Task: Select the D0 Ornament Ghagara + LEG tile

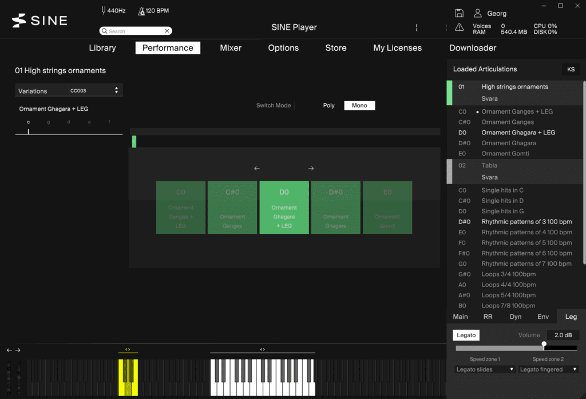Action: 284,208
